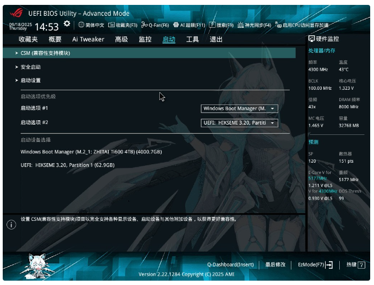Open the 启动选项 #1 dropdown
This screenshot has width=374, height=285.
point(240,109)
